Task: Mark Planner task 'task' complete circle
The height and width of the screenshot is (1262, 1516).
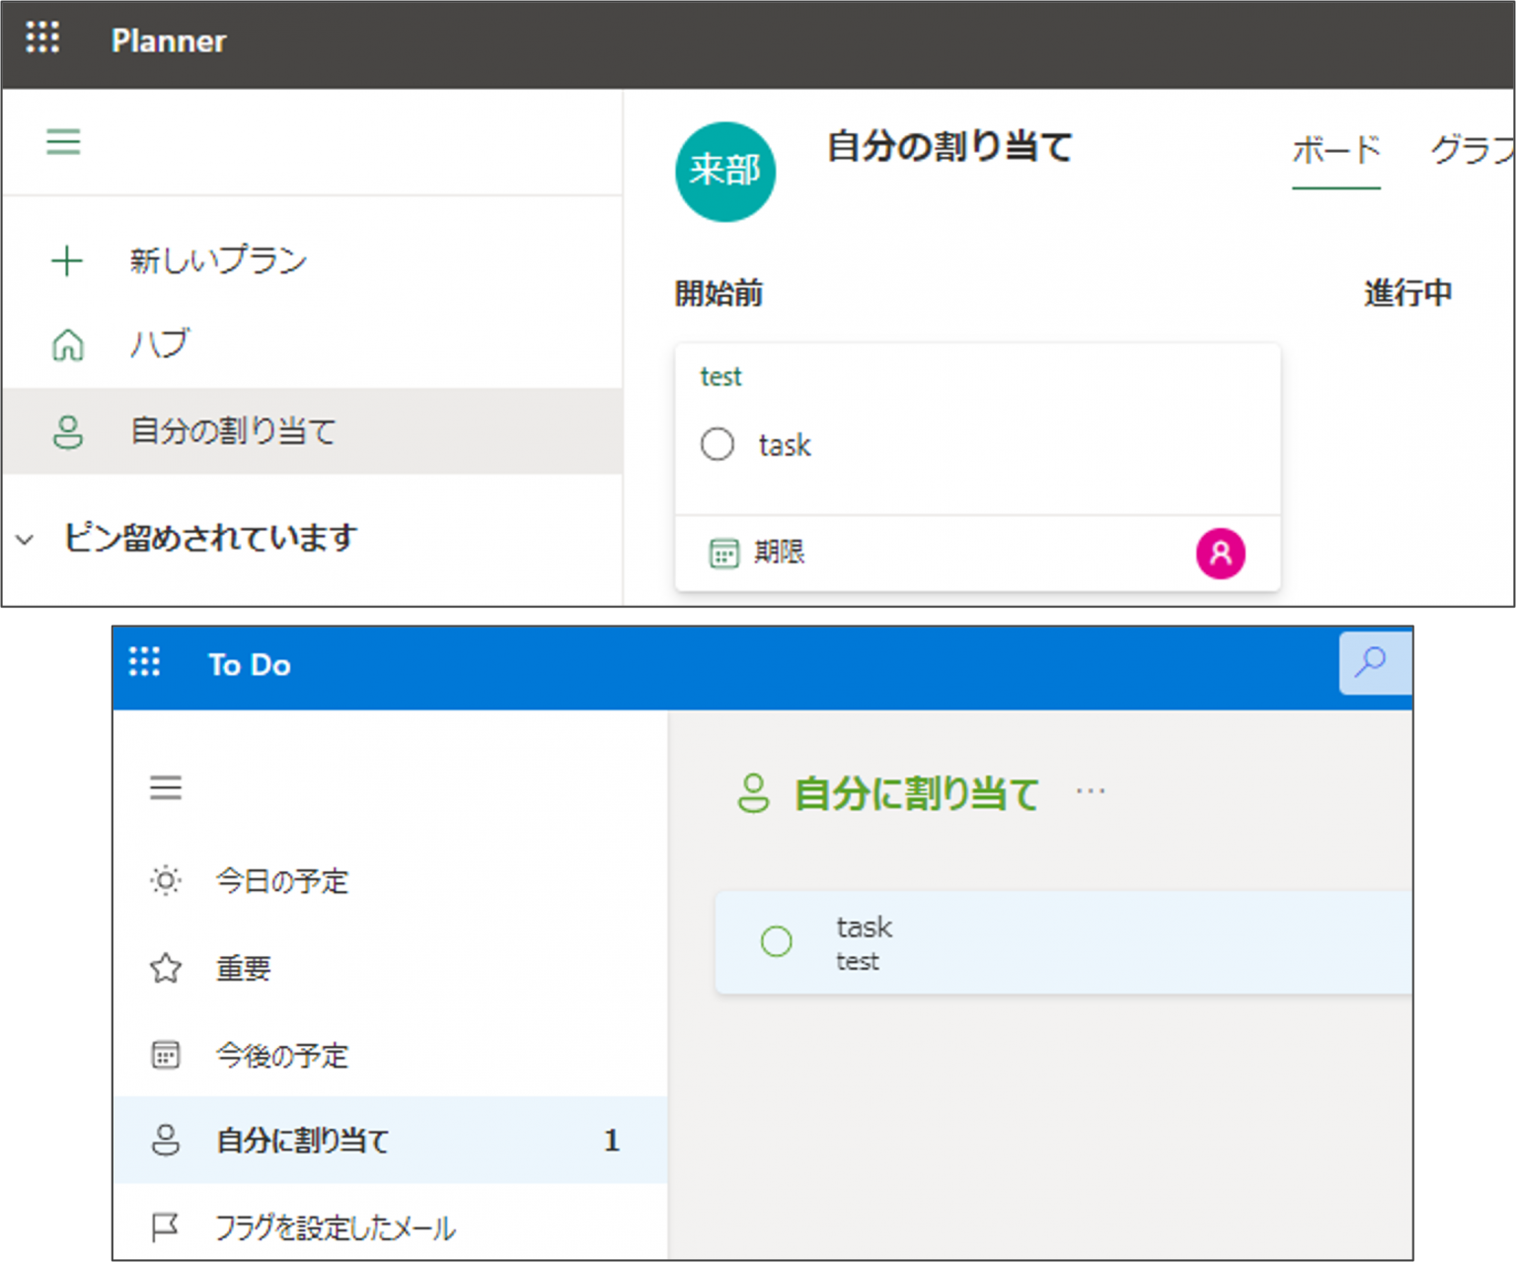Action: pyautogui.click(x=718, y=444)
